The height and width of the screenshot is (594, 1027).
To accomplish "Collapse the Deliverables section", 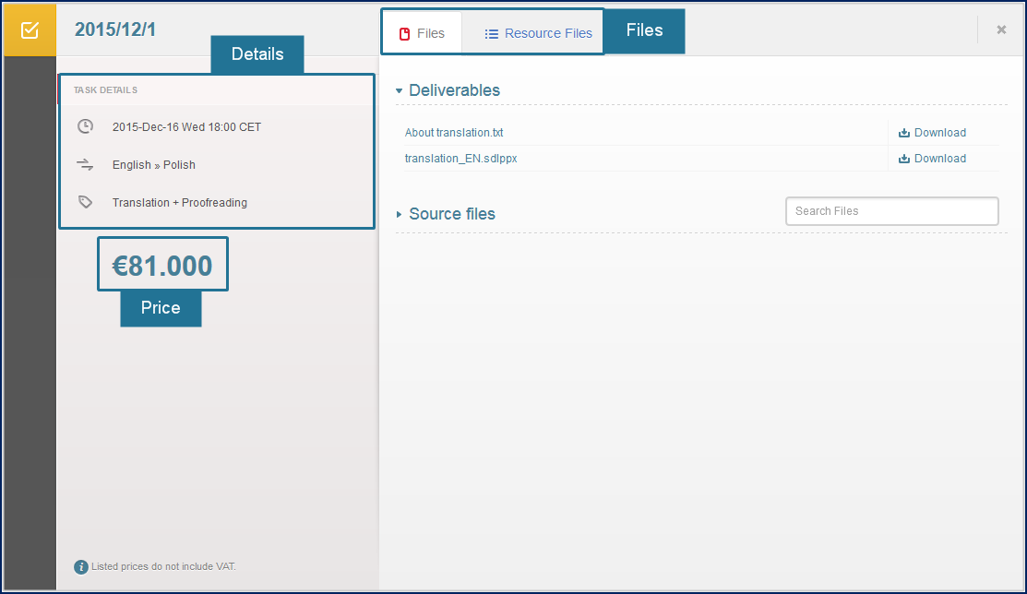I will (x=399, y=91).
